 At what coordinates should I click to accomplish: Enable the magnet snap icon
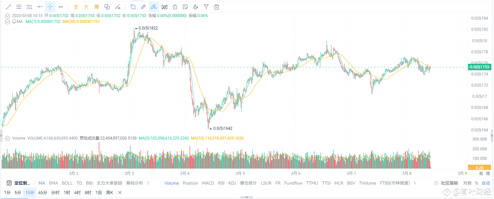[x=196, y=7]
